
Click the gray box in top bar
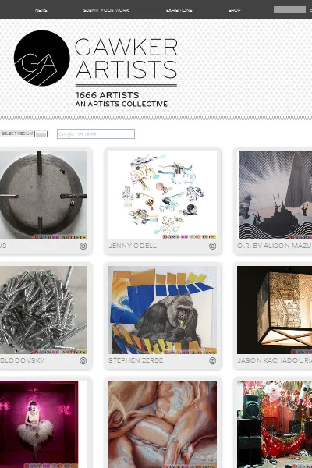pyautogui.click(x=289, y=10)
